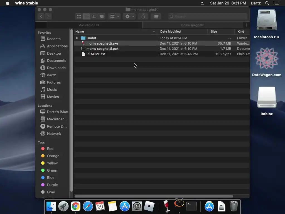Click the Dartz user menu
The width and height of the screenshot is (285, 214).
tap(255, 3)
